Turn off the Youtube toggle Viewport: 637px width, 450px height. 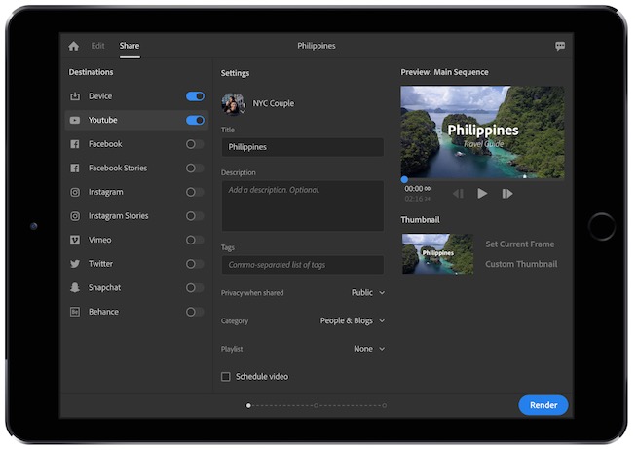pyautogui.click(x=195, y=121)
